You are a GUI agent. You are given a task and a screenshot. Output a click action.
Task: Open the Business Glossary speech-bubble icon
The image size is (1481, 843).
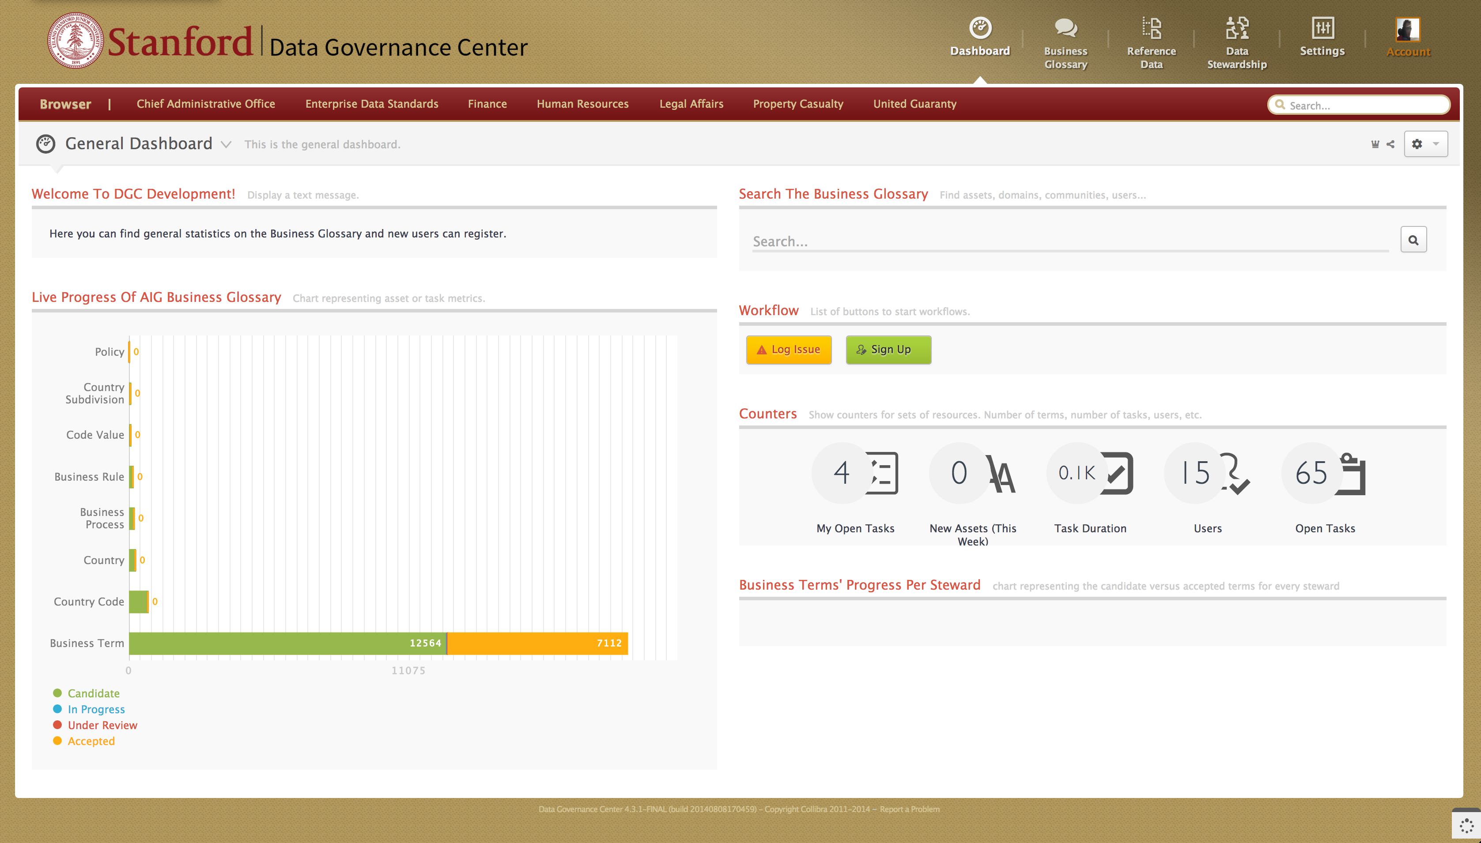[1066, 28]
